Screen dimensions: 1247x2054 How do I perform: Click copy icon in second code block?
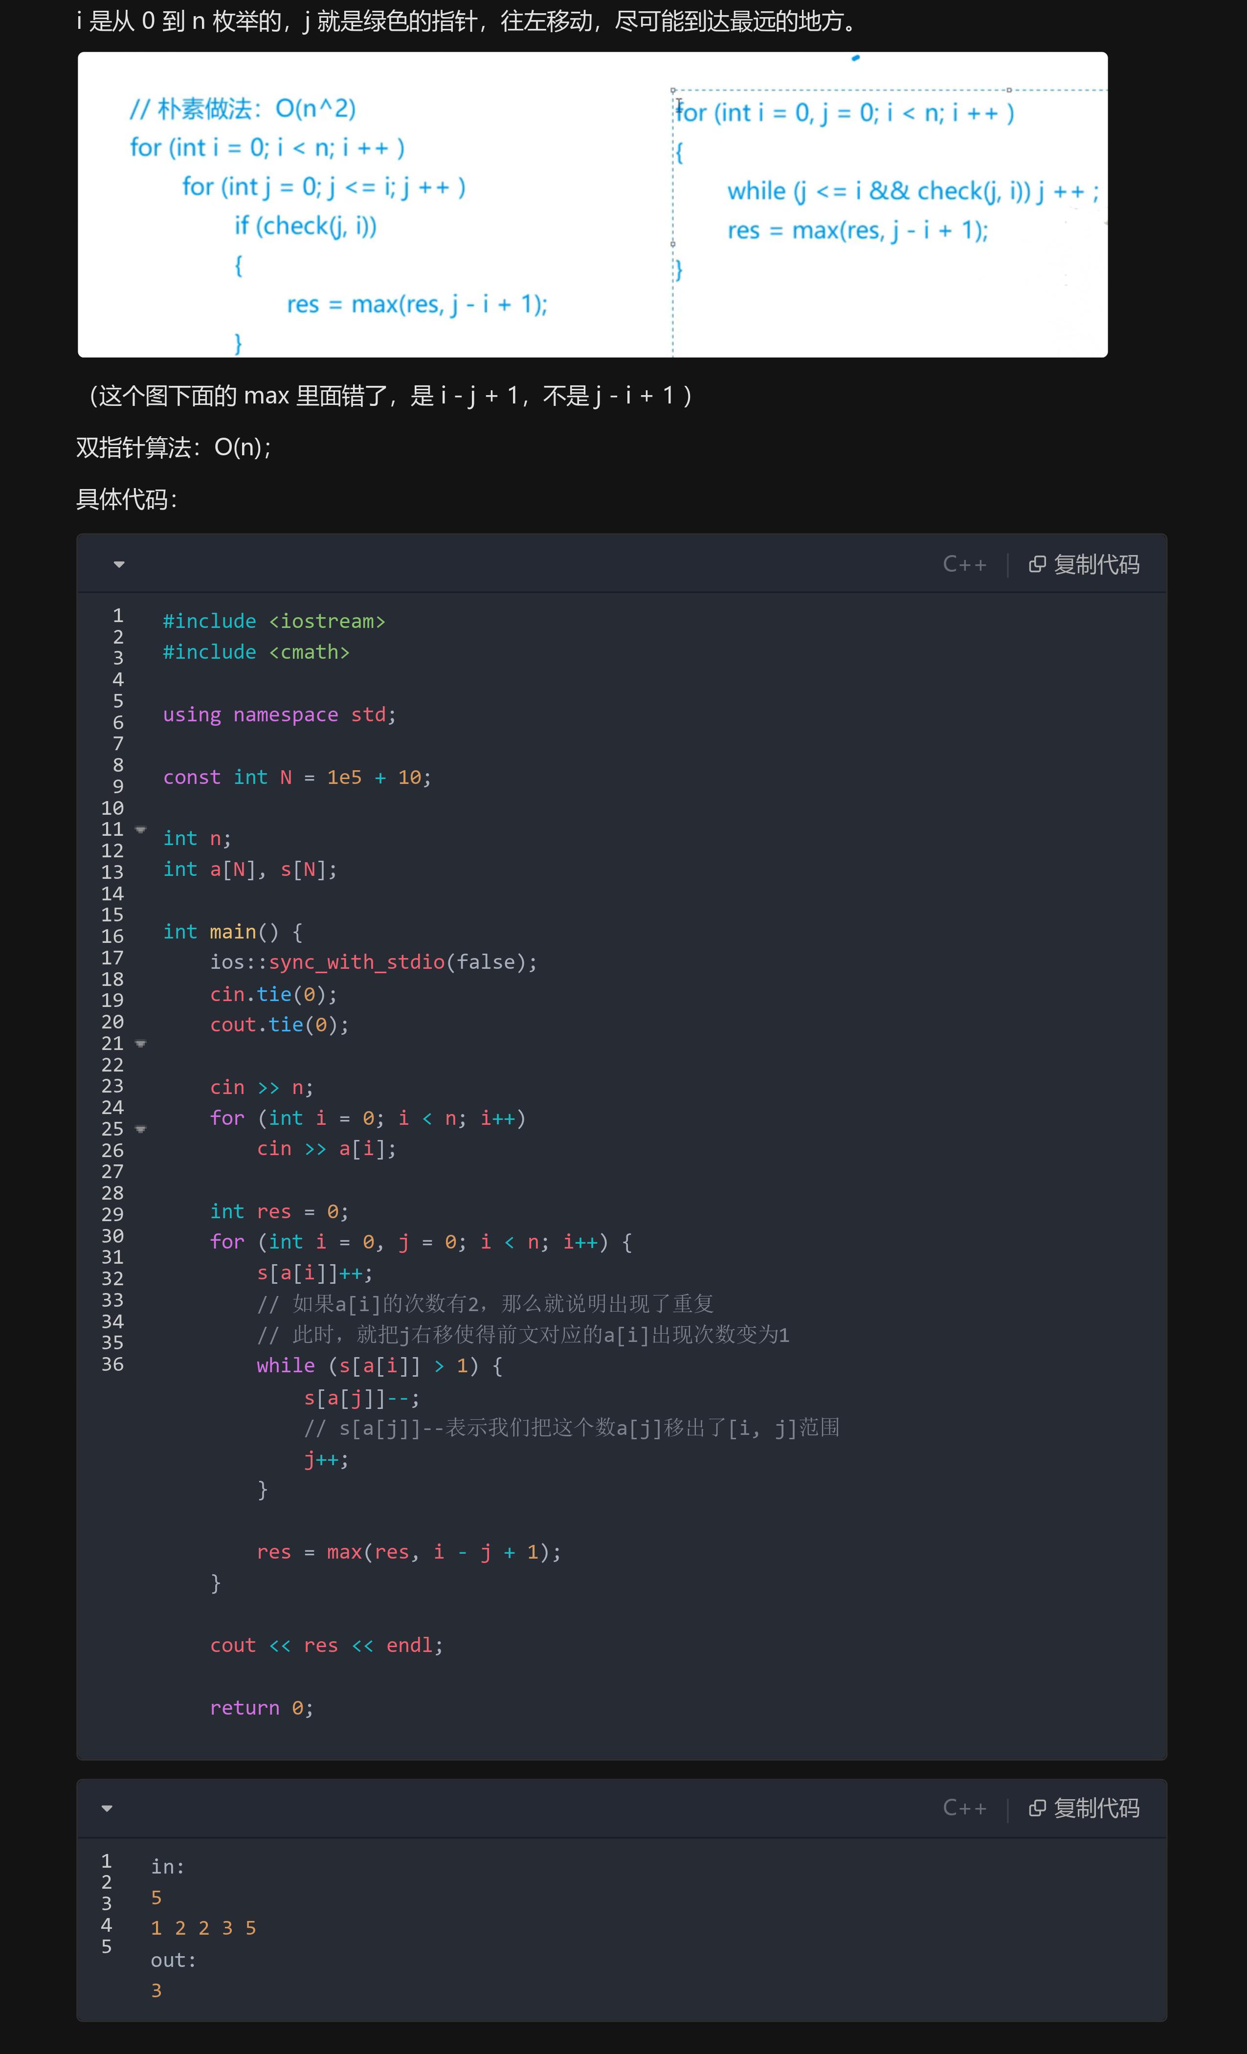(x=1037, y=1808)
